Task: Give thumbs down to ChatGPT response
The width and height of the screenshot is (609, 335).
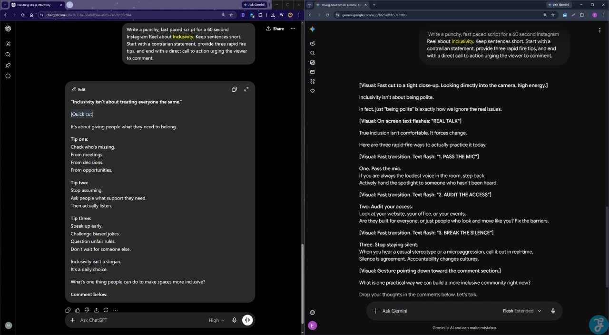Action: [87, 310]
